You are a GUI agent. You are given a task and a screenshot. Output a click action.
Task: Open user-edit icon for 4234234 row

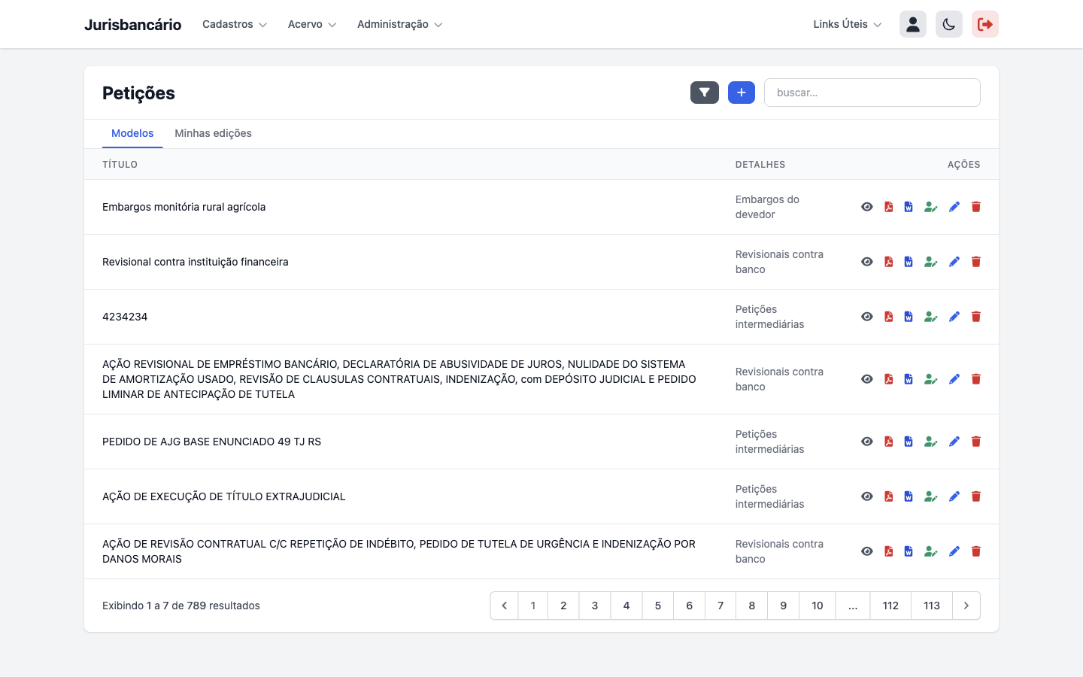(931, 317)
